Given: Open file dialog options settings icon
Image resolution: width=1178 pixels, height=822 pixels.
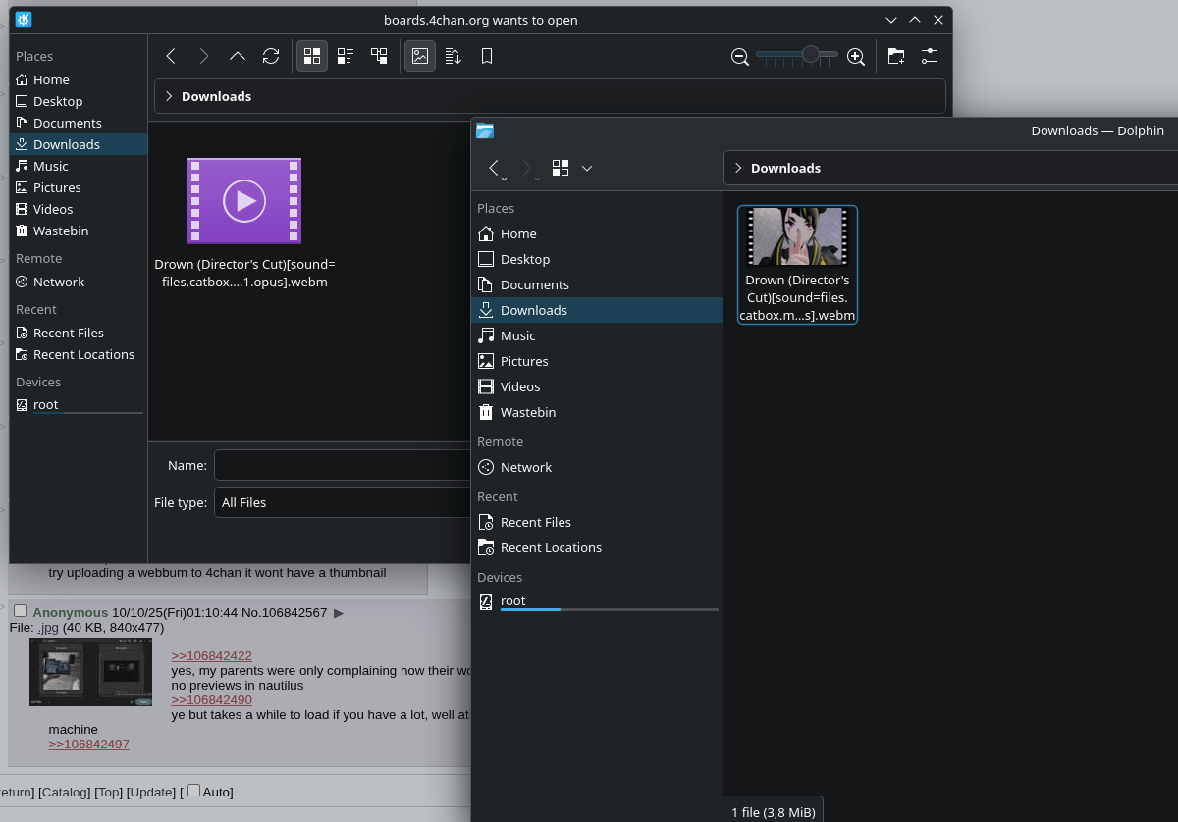Looking at the screenshot, I should (x=929, y=57).
